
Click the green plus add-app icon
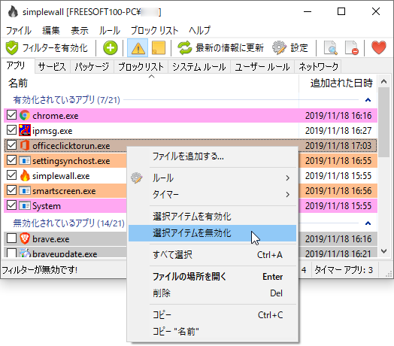coord(110,47)
